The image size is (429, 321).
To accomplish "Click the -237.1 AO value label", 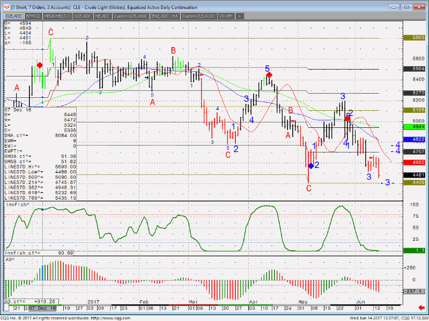I will click(415, 291).
